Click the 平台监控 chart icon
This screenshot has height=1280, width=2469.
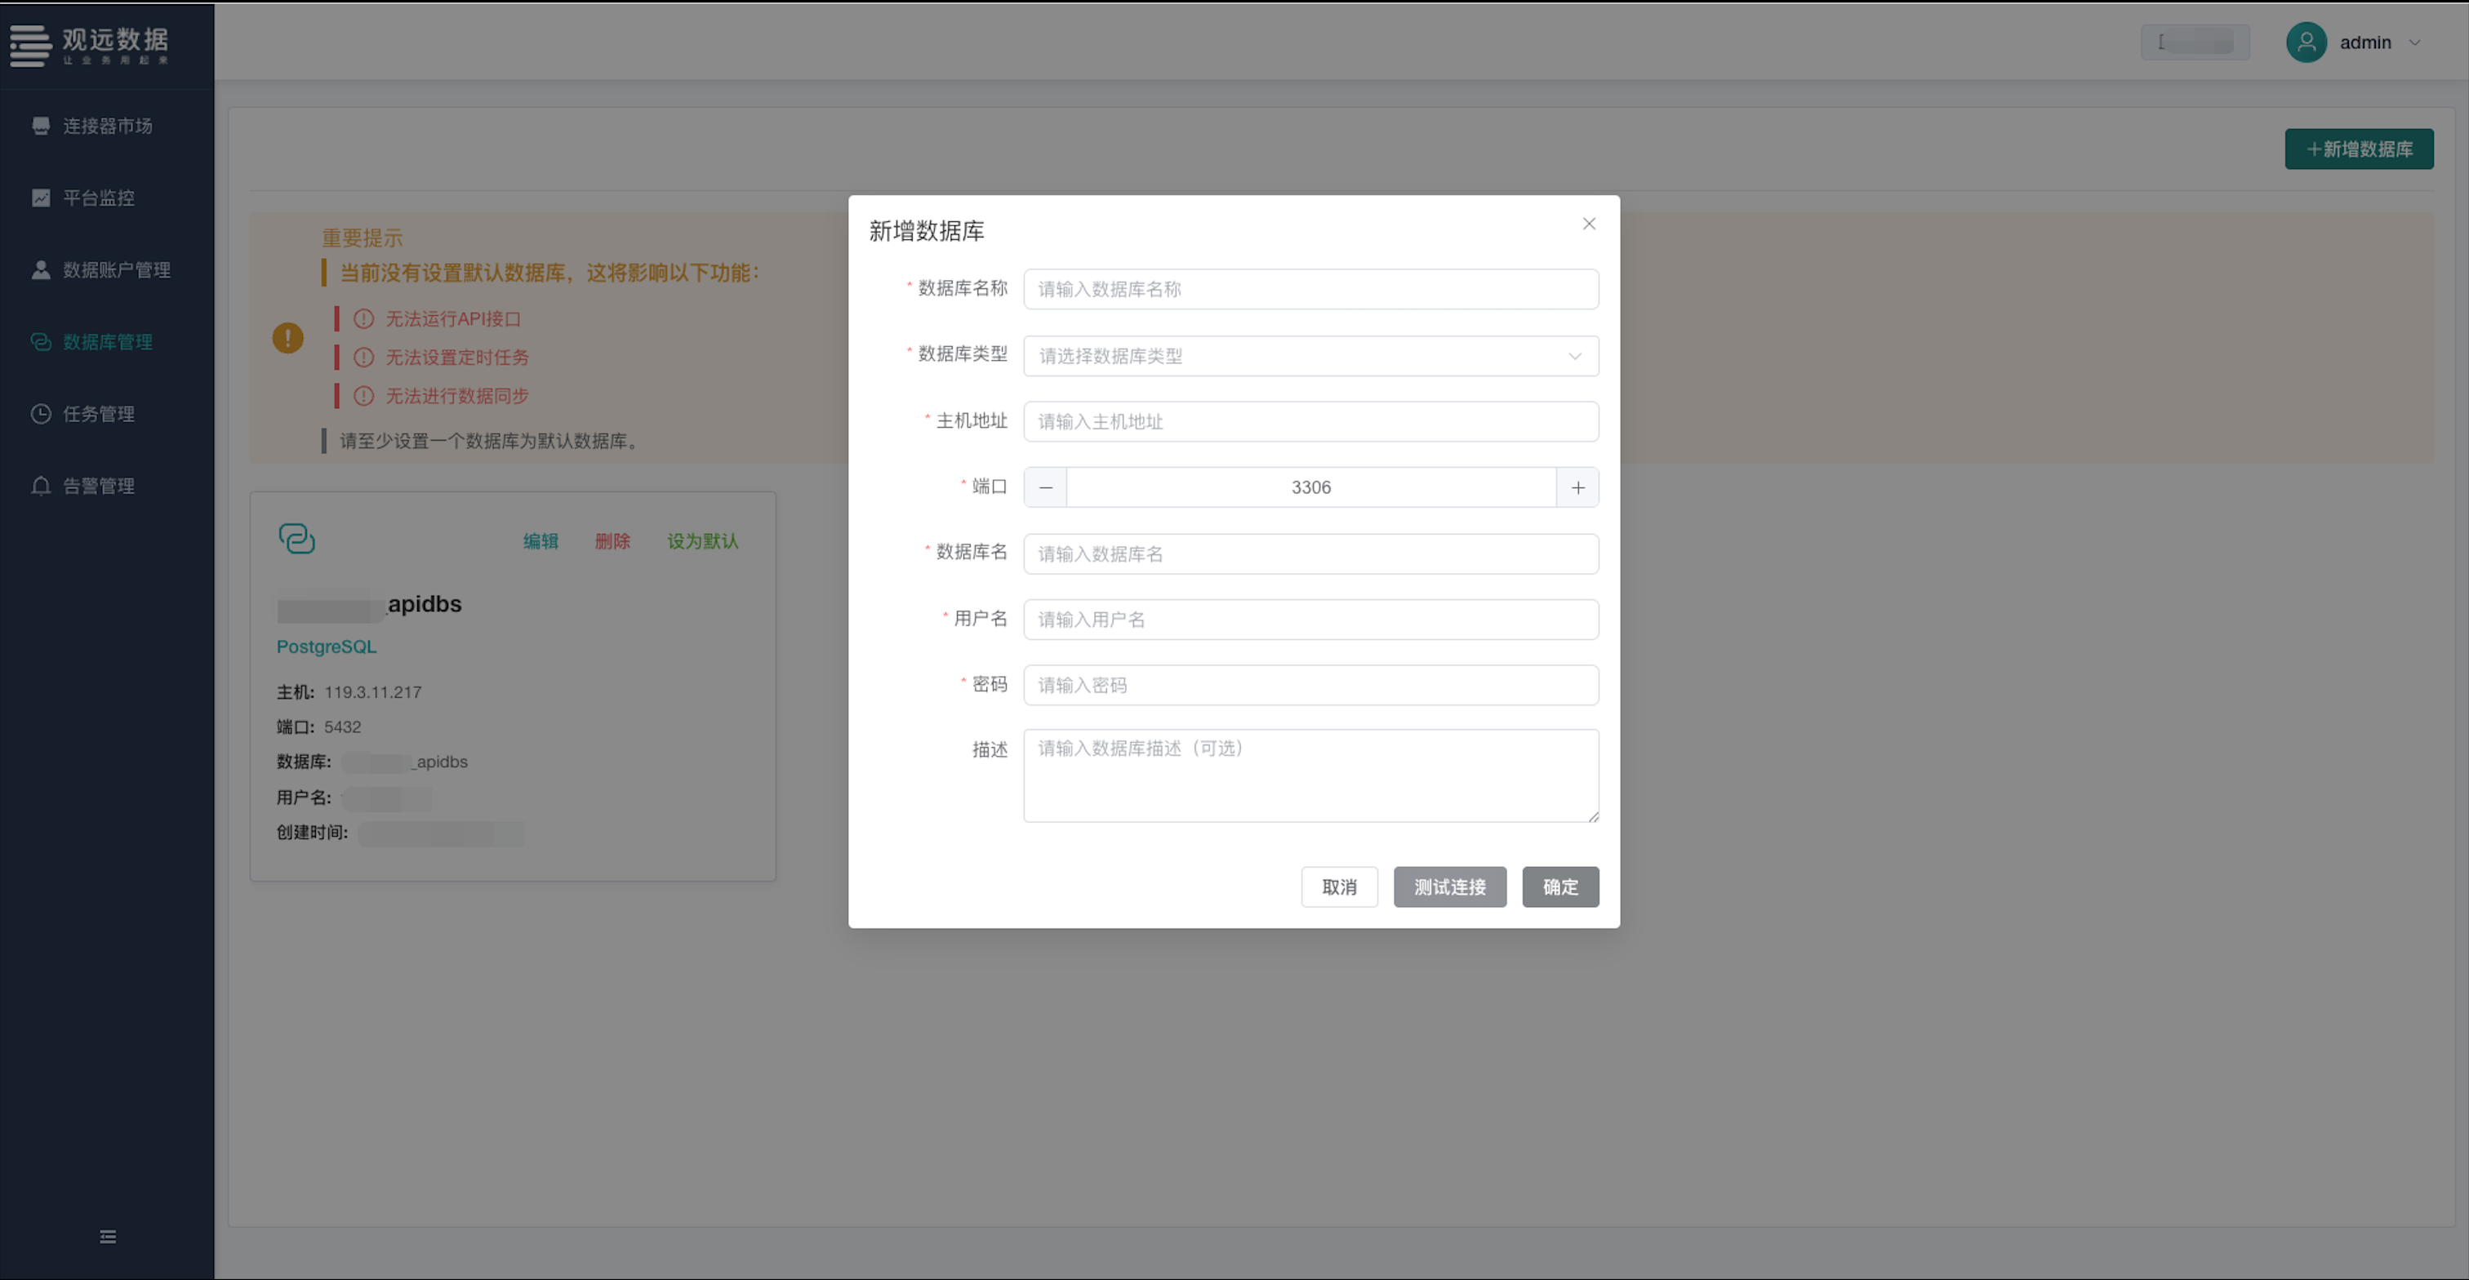coord(40,198)
